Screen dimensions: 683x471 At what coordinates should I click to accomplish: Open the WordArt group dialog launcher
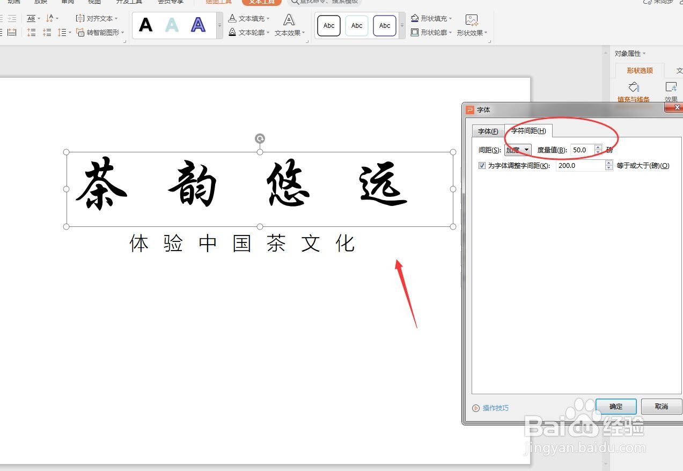pos(308,40)
